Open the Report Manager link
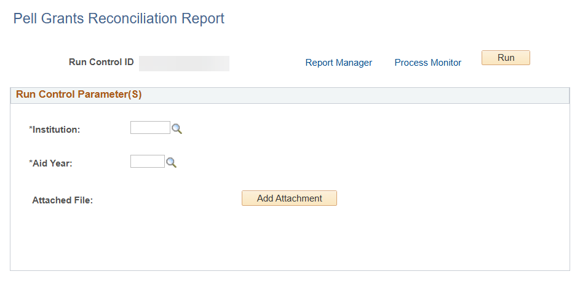The image size is (580, 282). click(338, 63)
